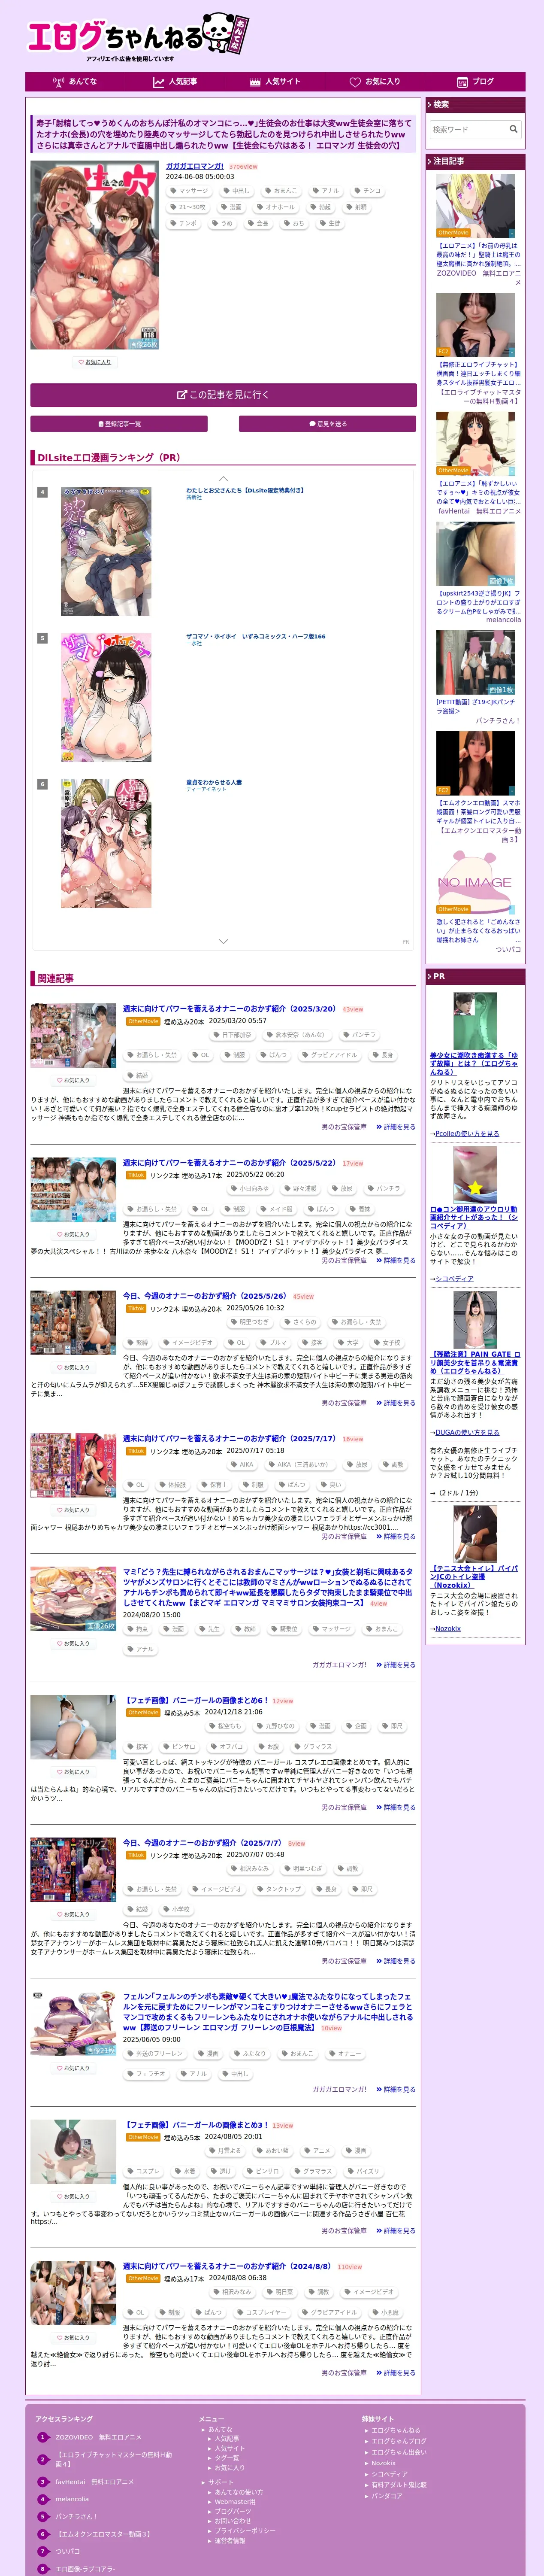Viewport: 544px width, 2576px height.
Task: Click the 21~30枚 tag on the top article
Action: [x=187, y=207]
